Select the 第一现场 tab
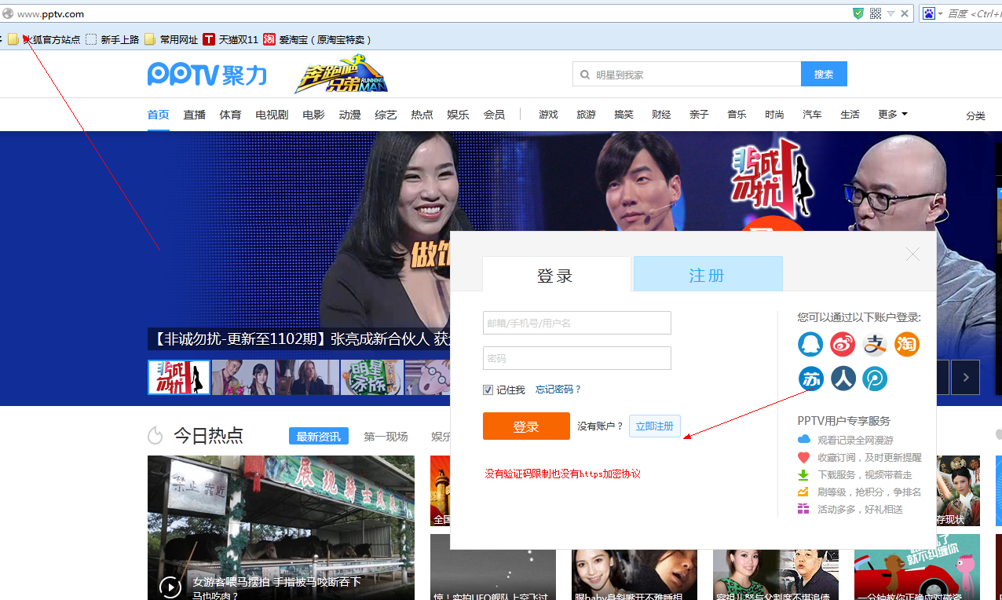Image resolution: width=1002 pixels, height=600 pixels. (386, 437)
